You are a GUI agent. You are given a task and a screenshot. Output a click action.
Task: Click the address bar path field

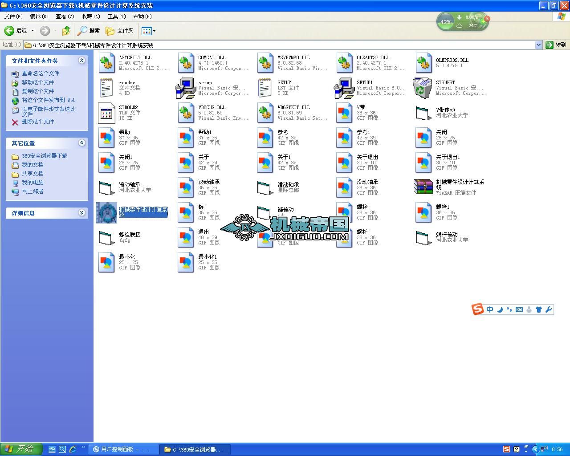pyautogui.click(x=279, y=45)
